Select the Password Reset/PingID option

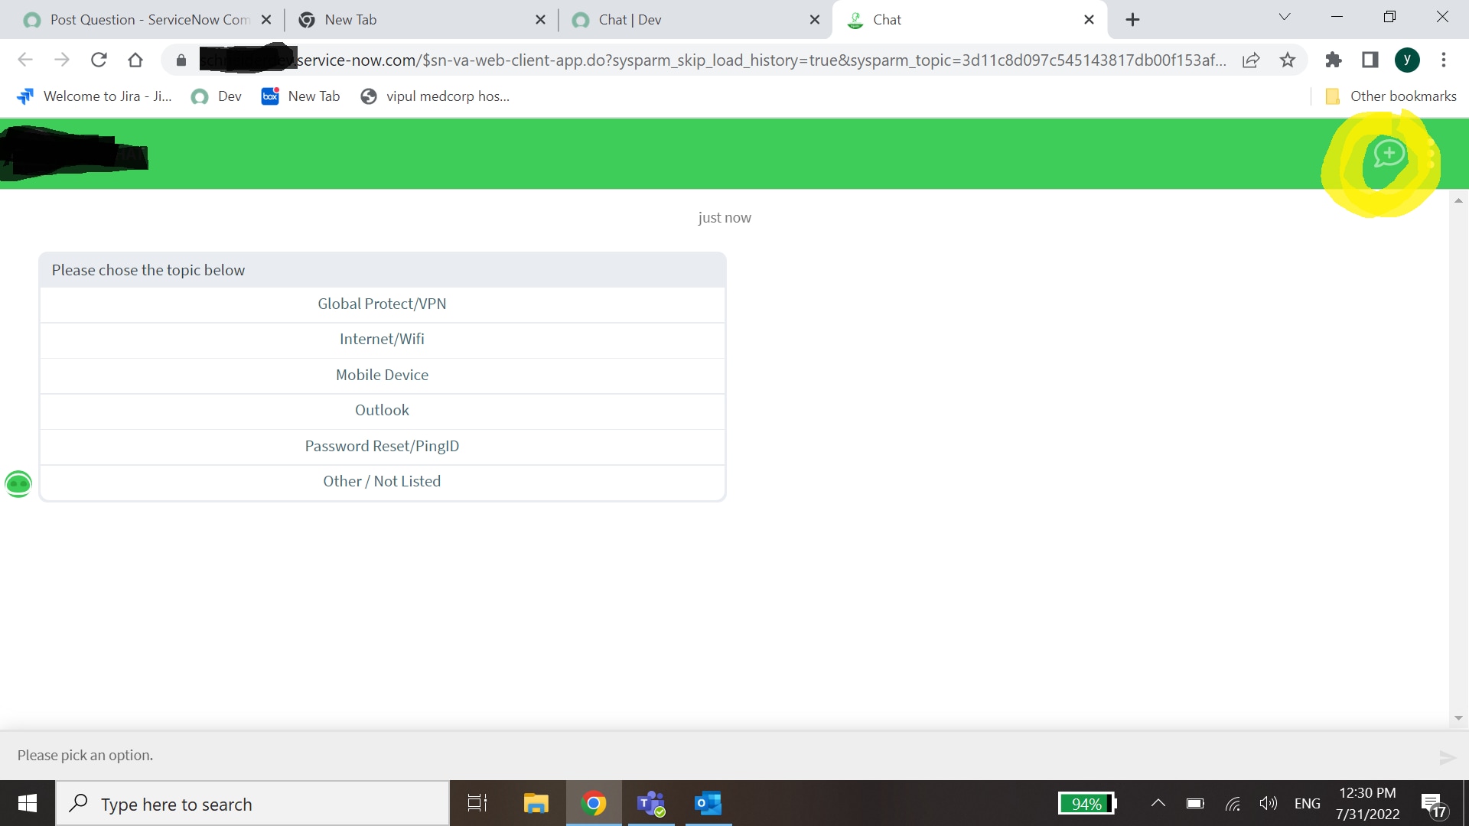382,446
